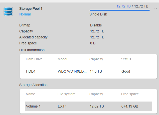Select the Storage Pool 1 title

tap(31, 8)
